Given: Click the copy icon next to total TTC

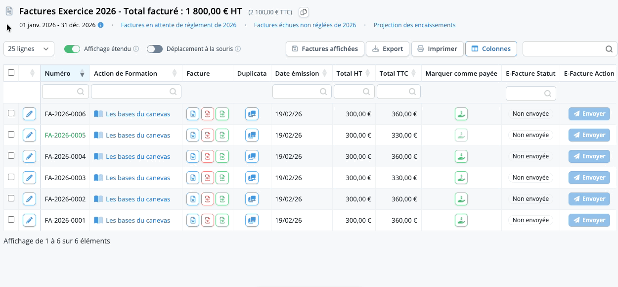Looking at the screenshot, I should coord(304,12).
